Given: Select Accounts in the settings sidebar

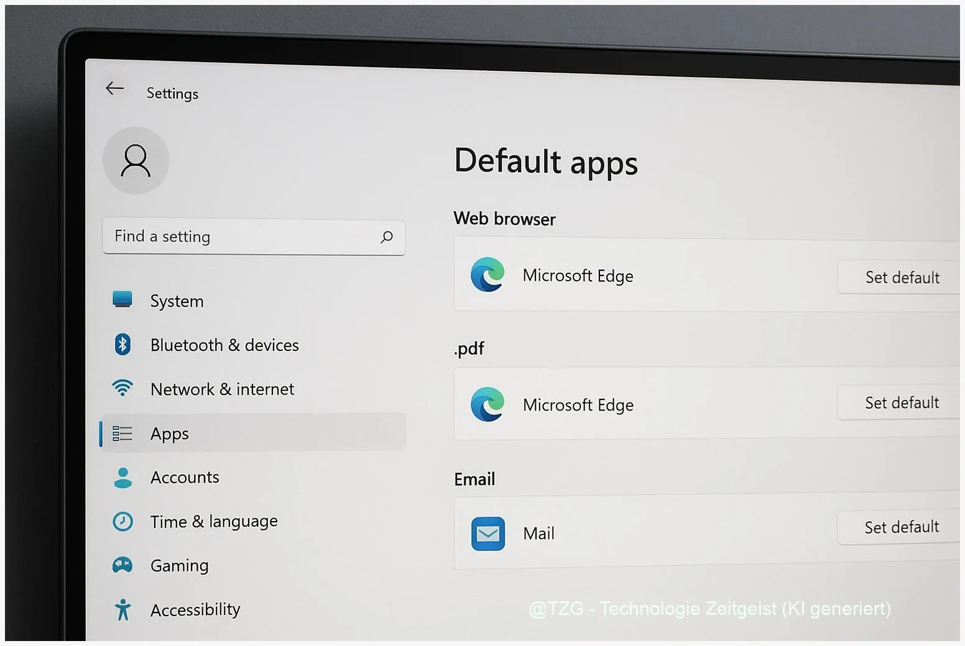Looking at the screenshot, I should [x=184, y=477].
